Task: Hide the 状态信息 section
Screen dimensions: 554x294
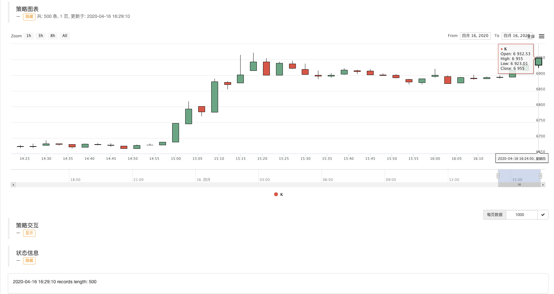Action: [29, 261]
